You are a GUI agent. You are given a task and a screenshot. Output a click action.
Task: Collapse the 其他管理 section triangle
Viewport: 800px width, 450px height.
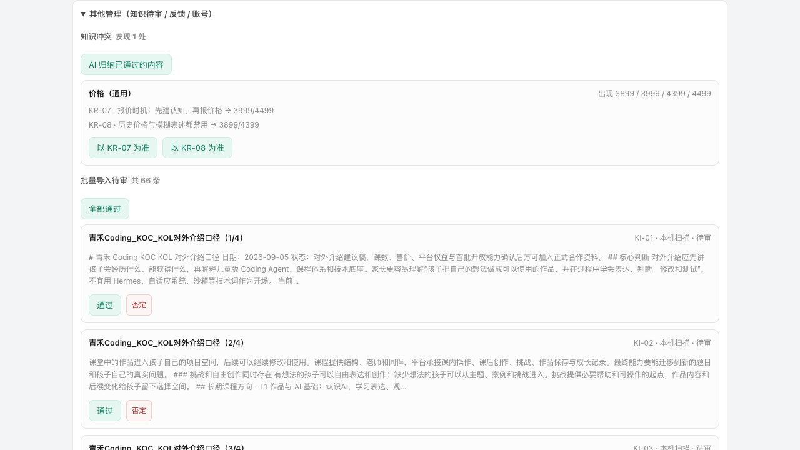coord(84,14)
